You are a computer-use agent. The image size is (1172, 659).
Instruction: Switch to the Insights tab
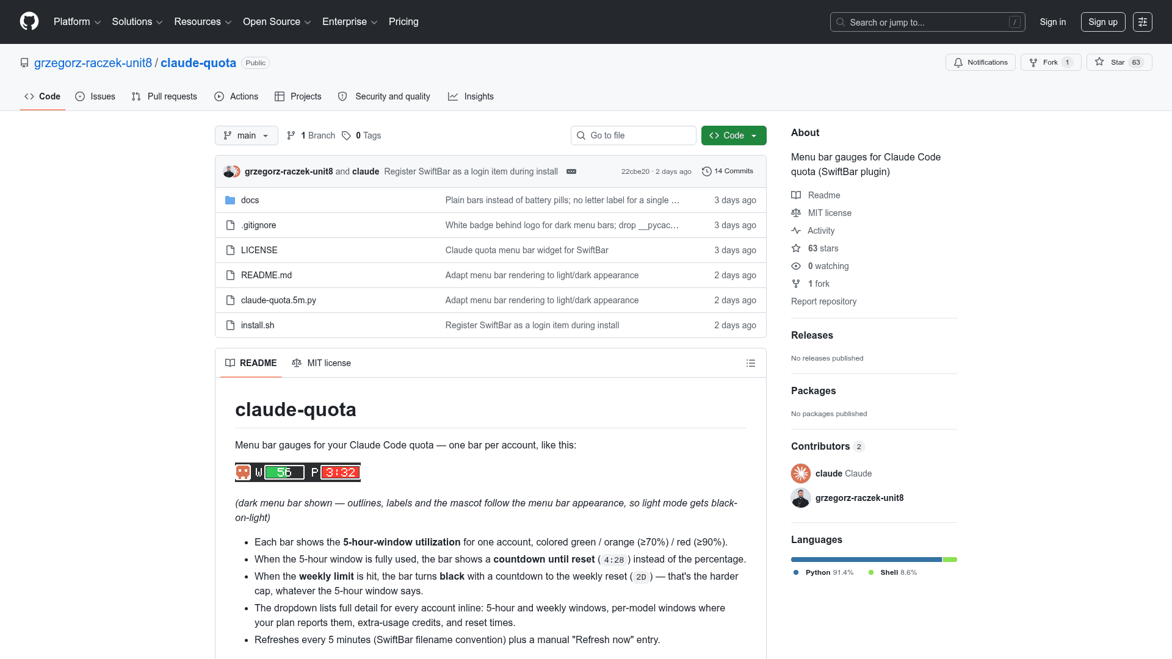tap(471, 96)
